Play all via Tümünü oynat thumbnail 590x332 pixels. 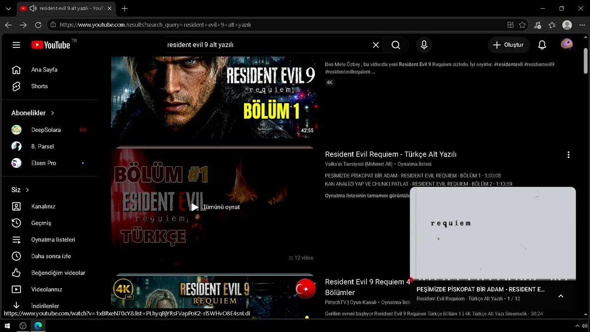point(214,206)
